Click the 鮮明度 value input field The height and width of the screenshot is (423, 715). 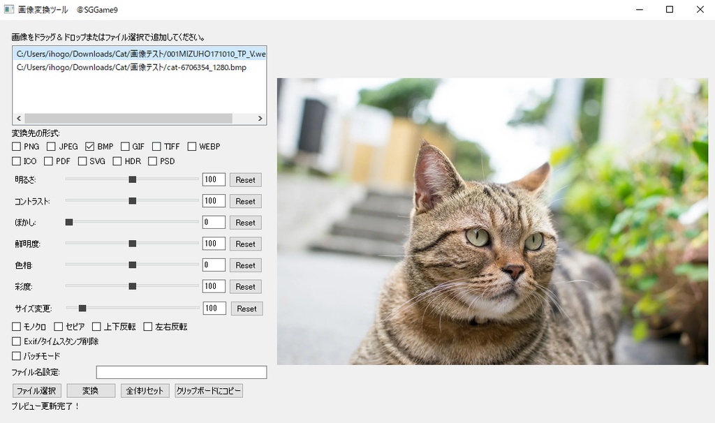click(x=214, y=244)
